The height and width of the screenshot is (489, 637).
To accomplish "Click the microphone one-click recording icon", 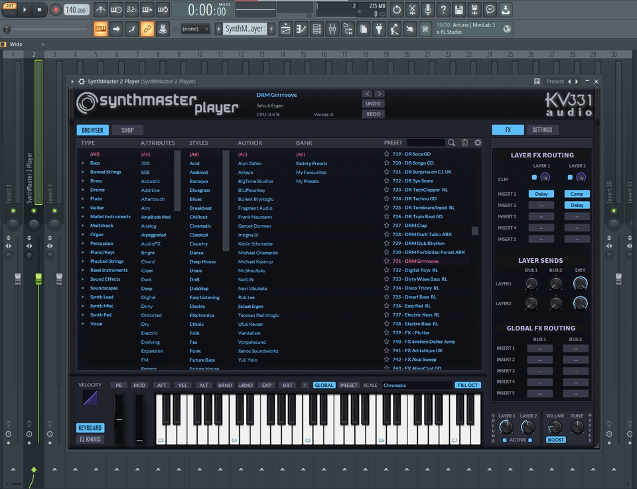I will [428, 10].
